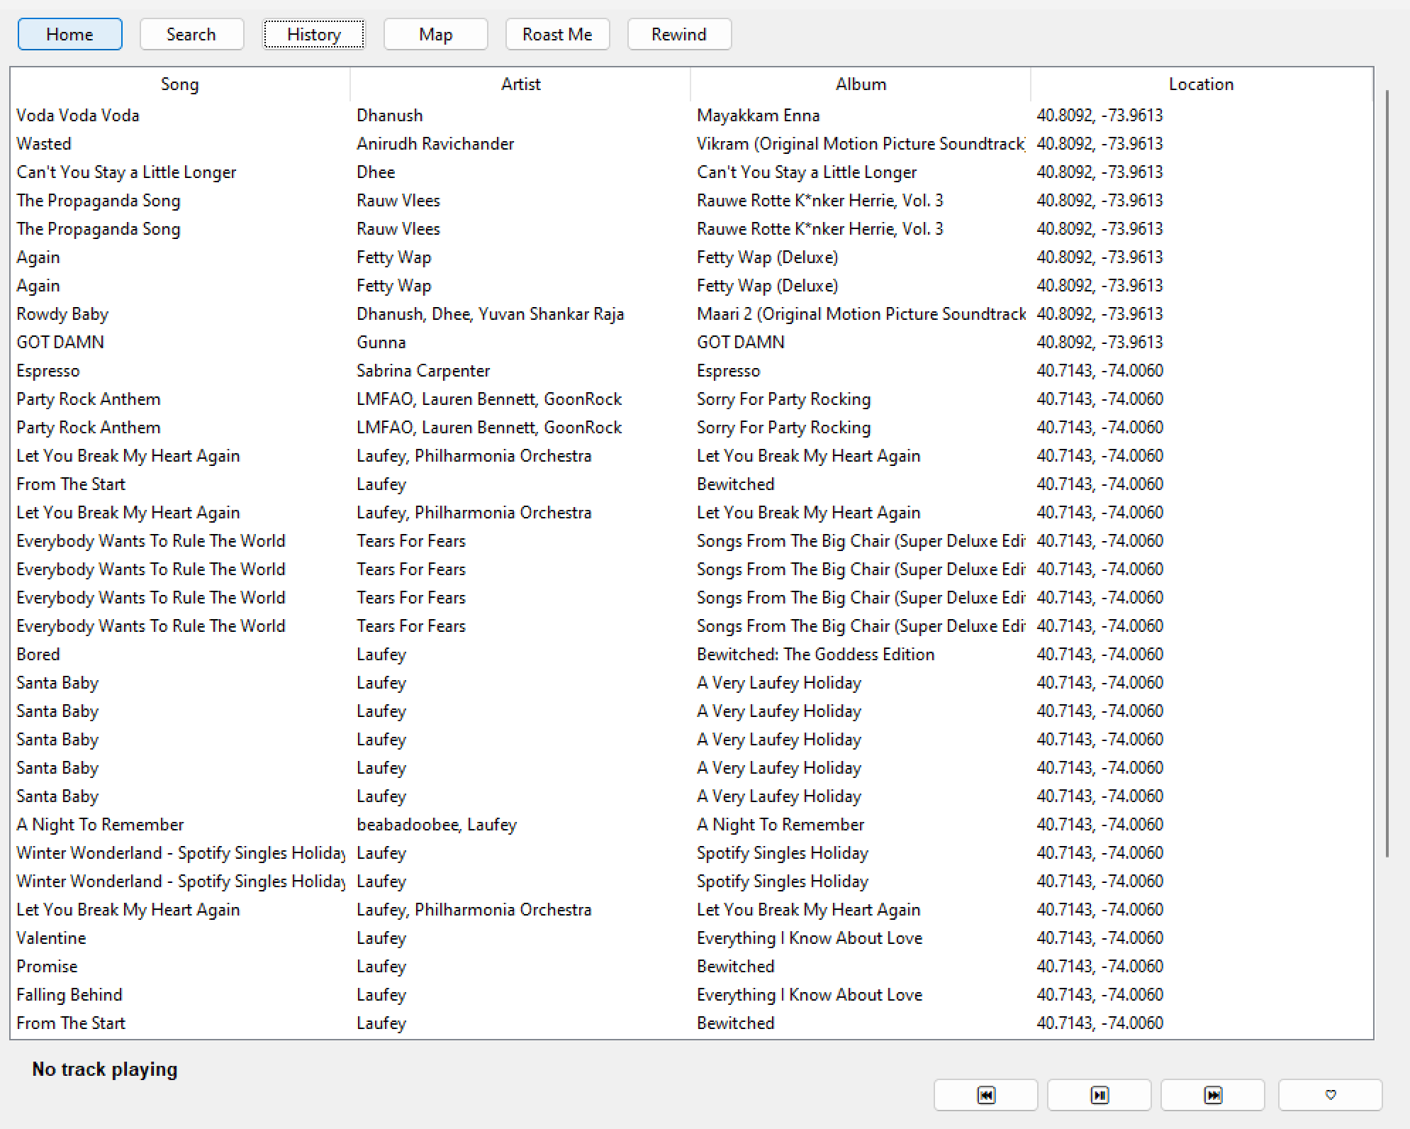1410x1129 pixels.
Task: Click the Roast Me button
Action: [557, 34]
